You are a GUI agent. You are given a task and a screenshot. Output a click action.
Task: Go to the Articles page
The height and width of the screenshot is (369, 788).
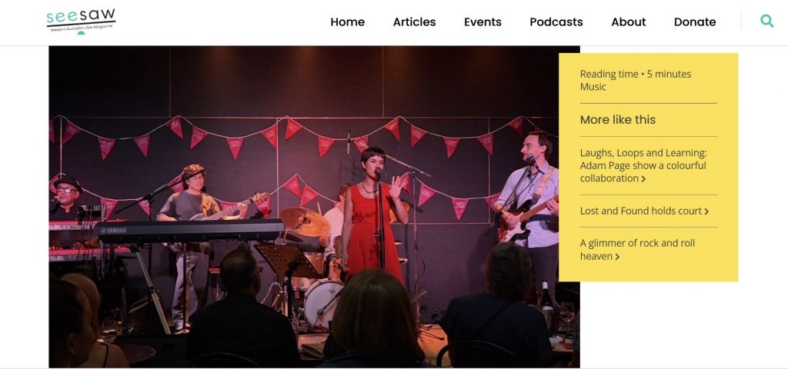tap(414, 22)
